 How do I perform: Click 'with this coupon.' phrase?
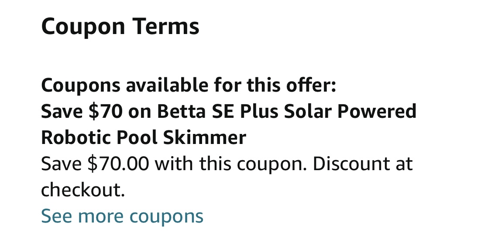pos(230,164)
